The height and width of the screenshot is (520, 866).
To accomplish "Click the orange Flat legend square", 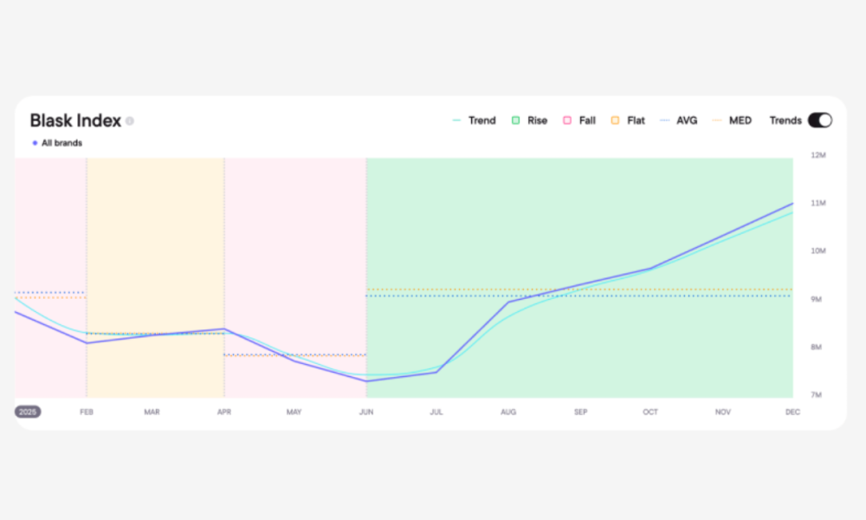I will point(616,120).
